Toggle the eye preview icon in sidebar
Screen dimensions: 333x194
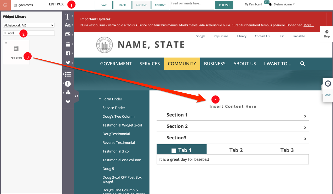click(68, 101)
